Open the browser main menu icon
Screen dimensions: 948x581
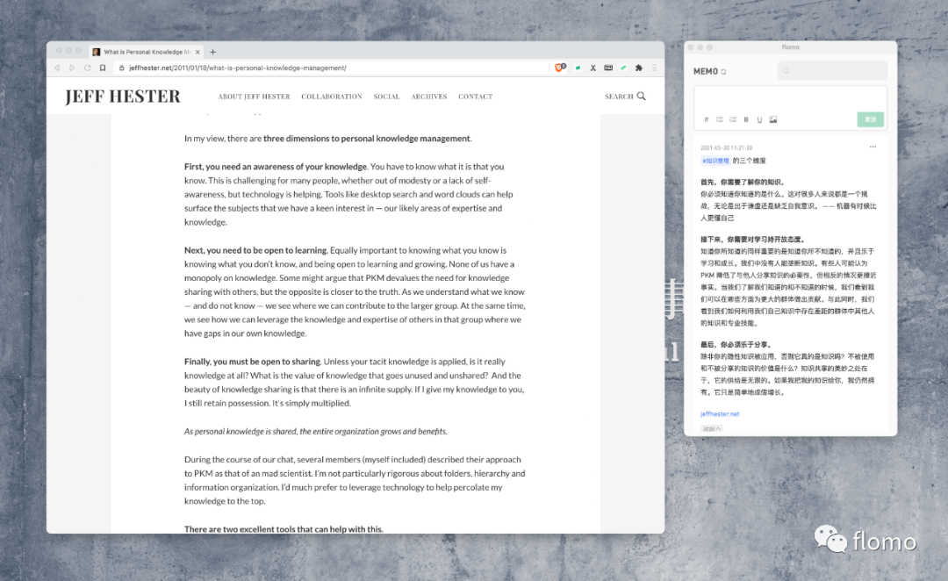pos(654,68)
